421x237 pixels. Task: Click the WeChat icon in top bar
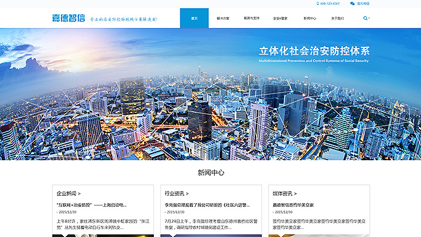pos(353,4)
